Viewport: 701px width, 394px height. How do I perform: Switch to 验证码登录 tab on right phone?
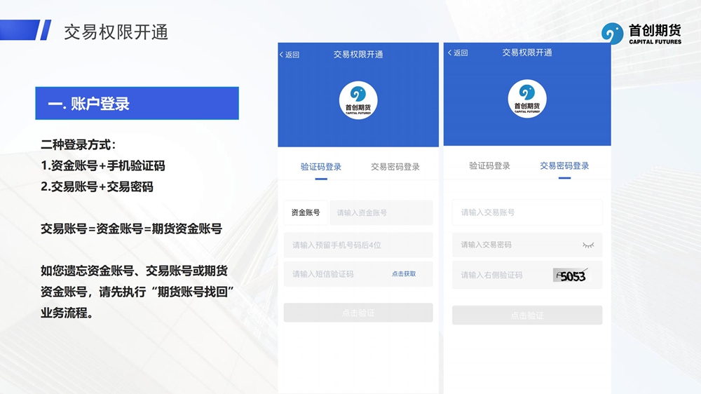pyautogui.click(x=489, y=166)
